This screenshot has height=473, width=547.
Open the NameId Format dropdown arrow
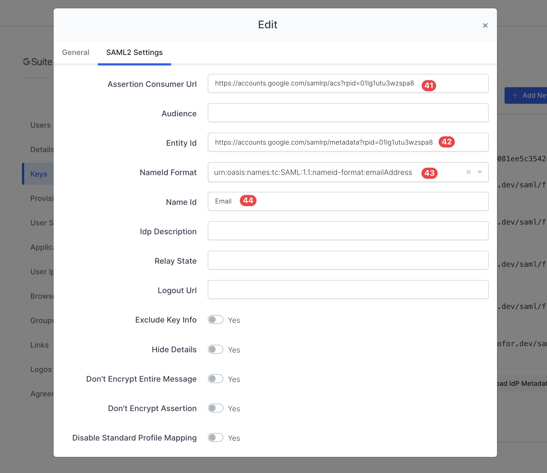coord(479,172)
